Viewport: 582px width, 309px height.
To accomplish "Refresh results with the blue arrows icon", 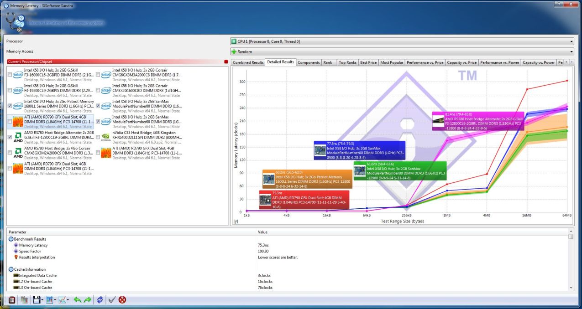I will pyautogui.click(x=100, y=300).
